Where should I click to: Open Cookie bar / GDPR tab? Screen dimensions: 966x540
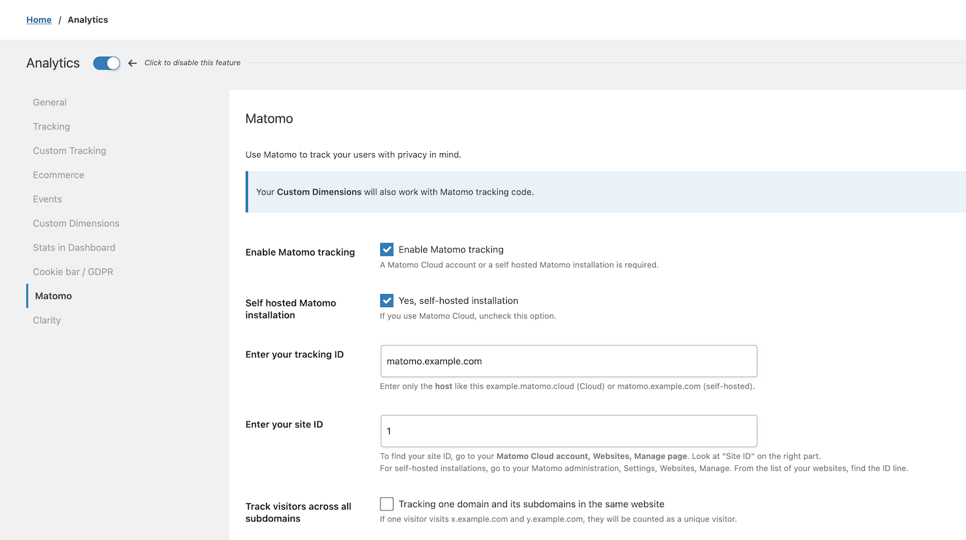(73, 272)
